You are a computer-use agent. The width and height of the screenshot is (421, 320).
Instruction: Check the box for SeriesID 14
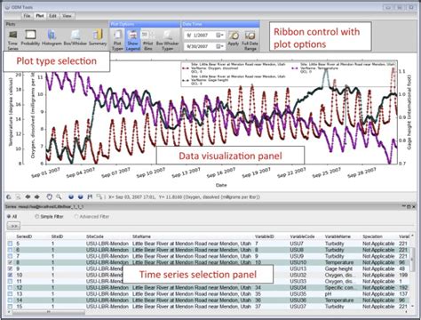[x=10, y=300]
